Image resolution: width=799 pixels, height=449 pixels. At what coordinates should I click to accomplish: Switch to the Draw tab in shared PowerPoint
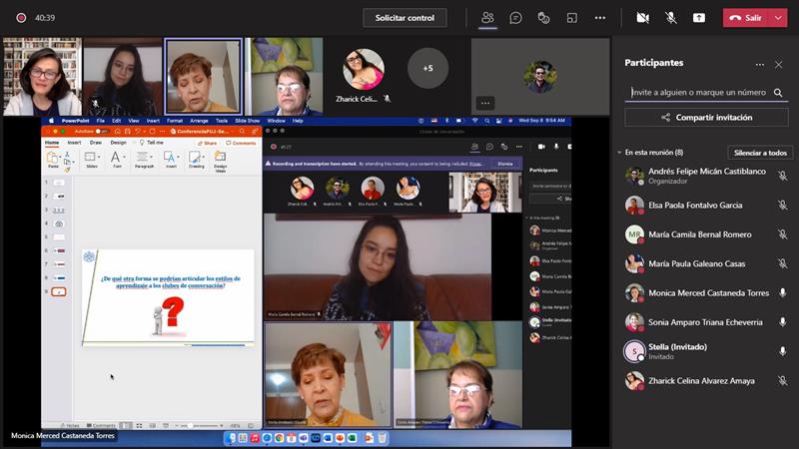coord(95,143)
